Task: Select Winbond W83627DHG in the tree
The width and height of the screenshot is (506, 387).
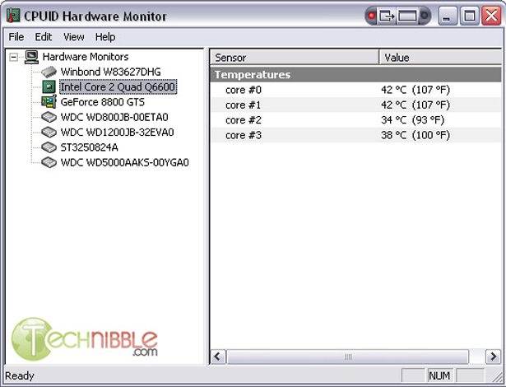Action: coord(111,72)
